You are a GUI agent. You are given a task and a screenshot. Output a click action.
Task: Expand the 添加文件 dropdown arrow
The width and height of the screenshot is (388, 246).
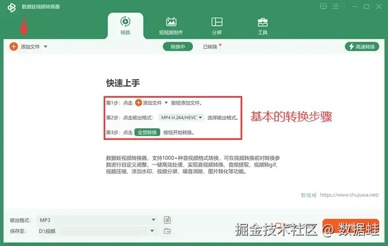45,47
